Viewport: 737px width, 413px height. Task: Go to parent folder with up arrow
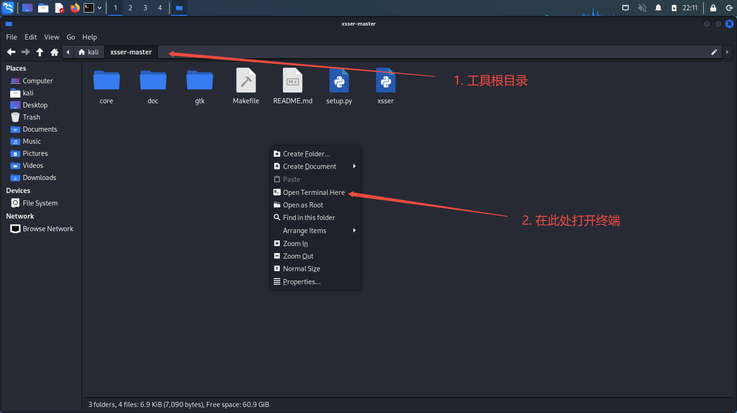click(x=40, y=52)
